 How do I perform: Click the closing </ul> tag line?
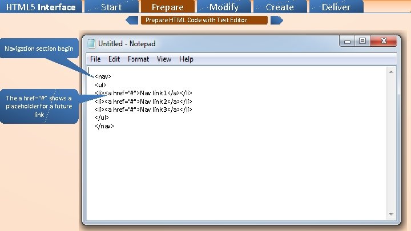coord(102,117)
